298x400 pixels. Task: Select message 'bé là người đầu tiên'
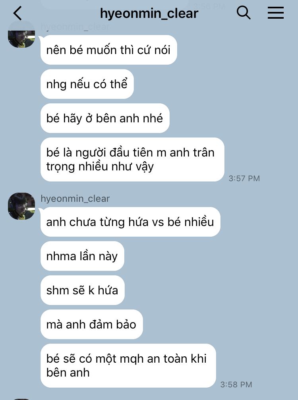132,160
